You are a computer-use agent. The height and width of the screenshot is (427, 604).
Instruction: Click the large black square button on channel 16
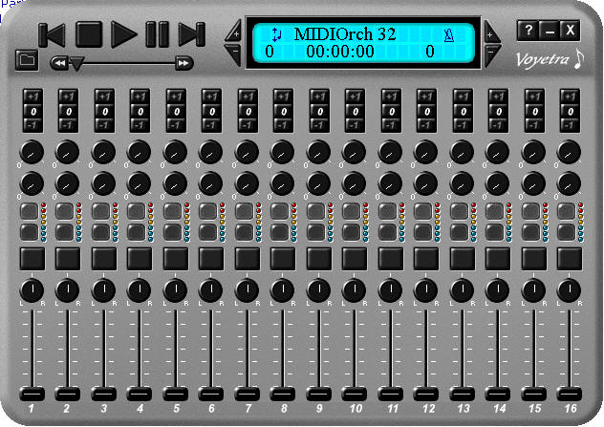click(x=570, y=259)
